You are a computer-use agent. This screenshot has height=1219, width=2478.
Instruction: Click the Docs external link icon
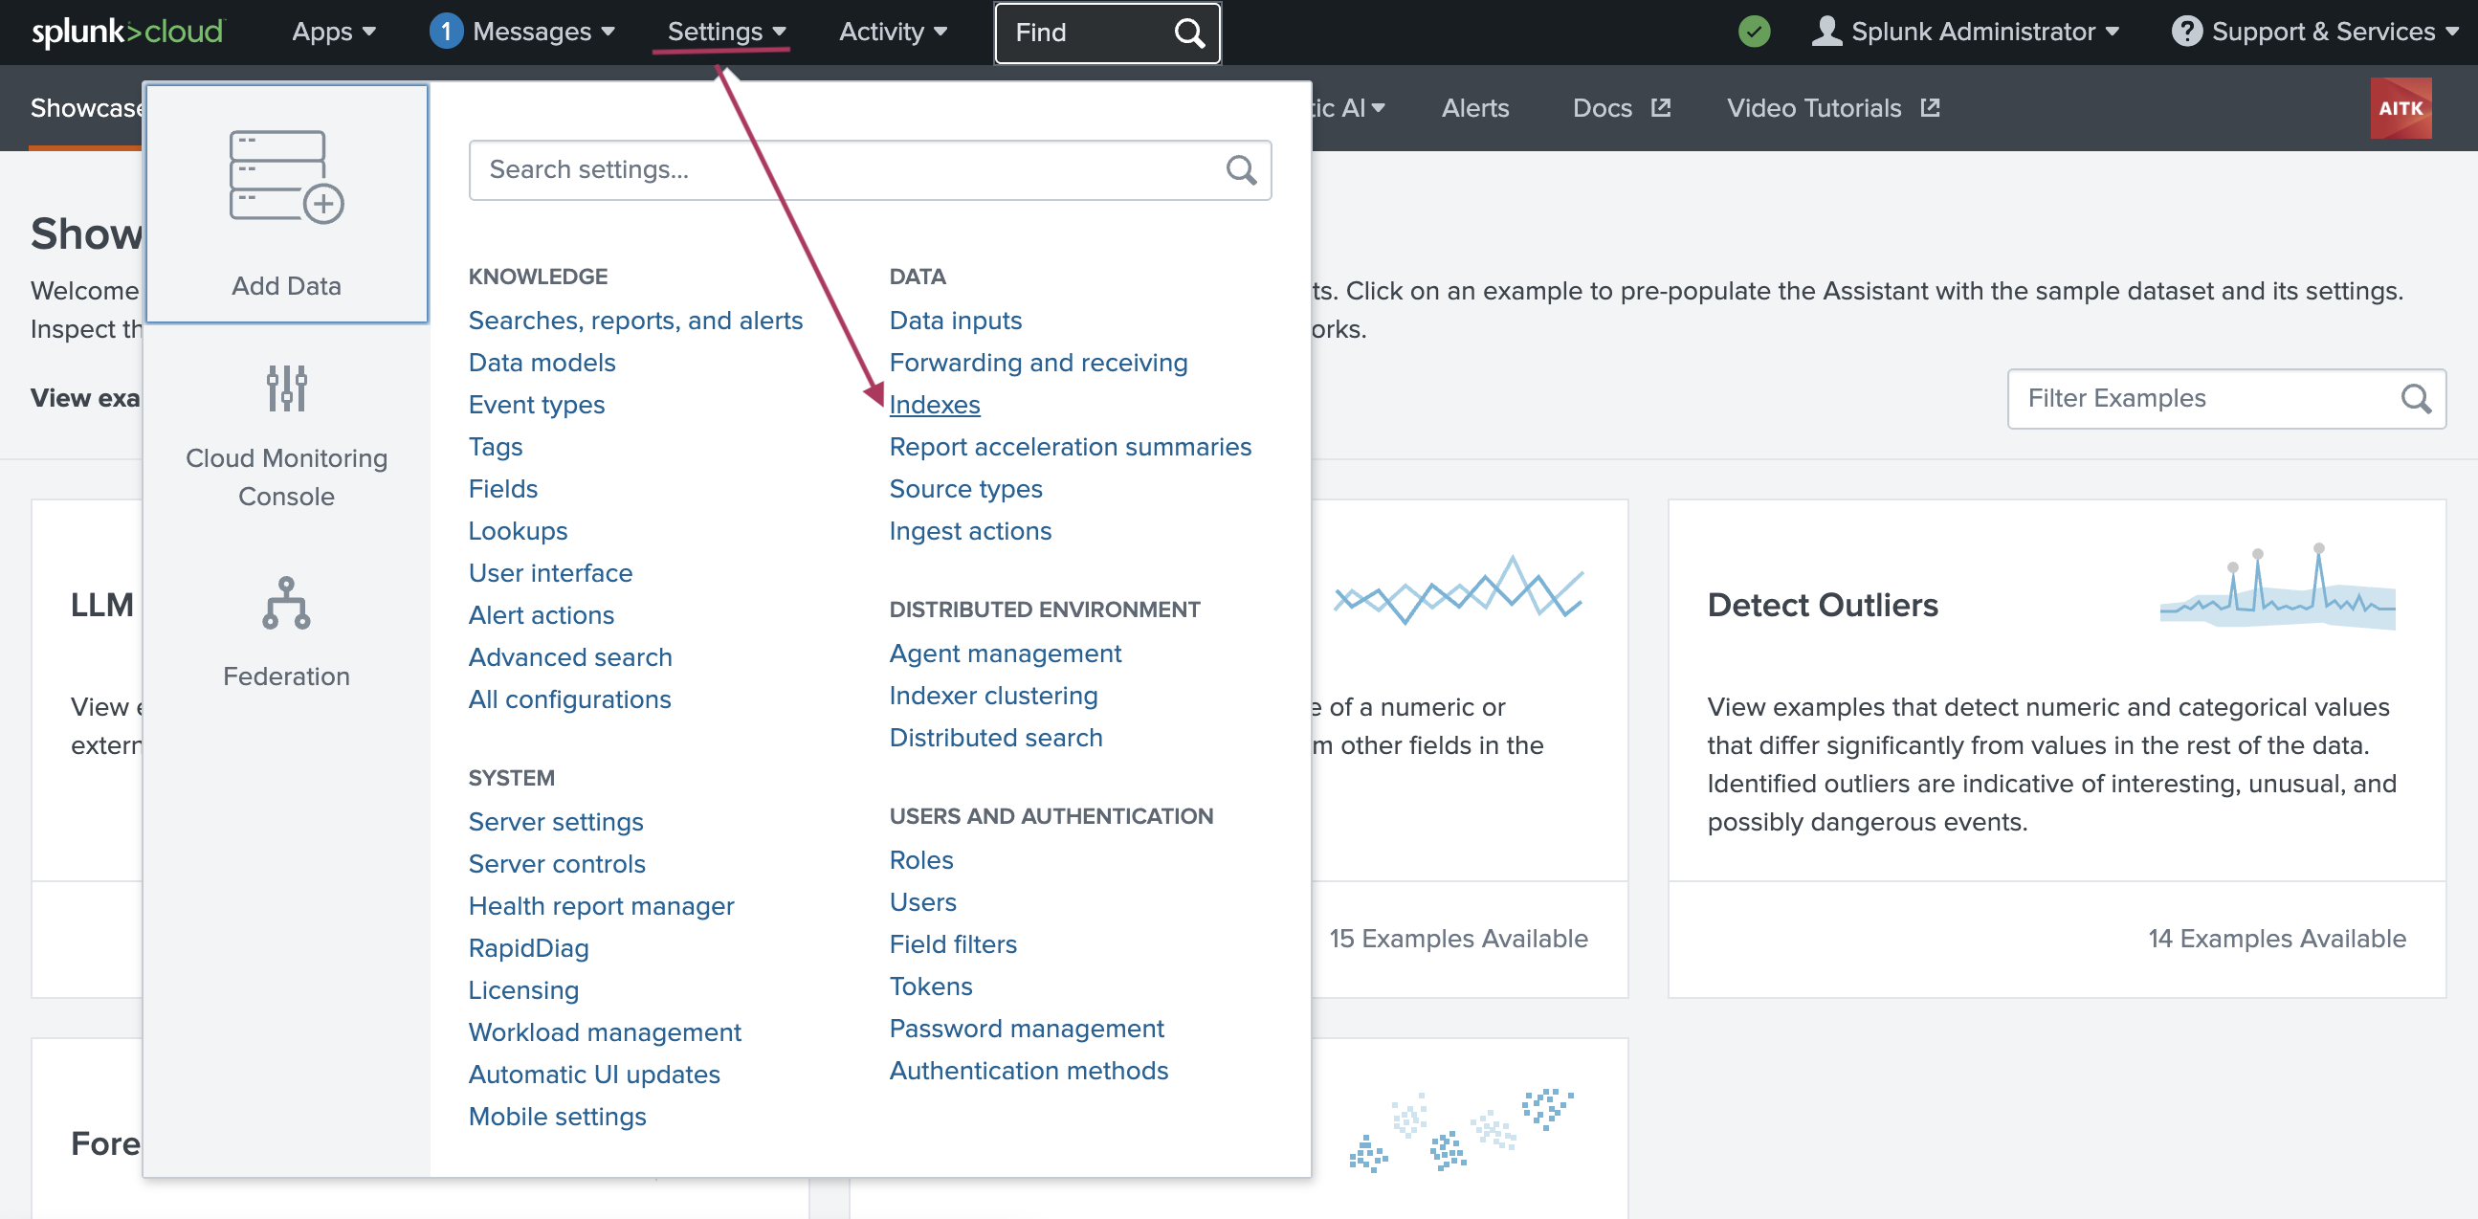click(1661, 108)
